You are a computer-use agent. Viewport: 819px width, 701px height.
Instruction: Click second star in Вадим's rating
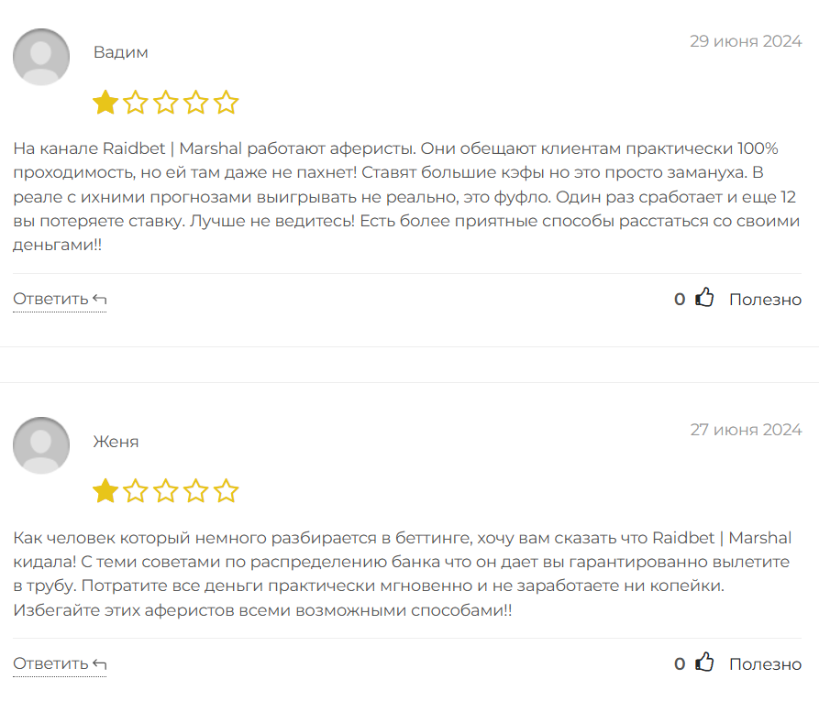pyautogui.click(x=136, y=102)
